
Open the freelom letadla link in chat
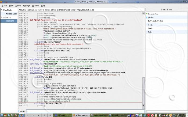click(x=86, y=40)
